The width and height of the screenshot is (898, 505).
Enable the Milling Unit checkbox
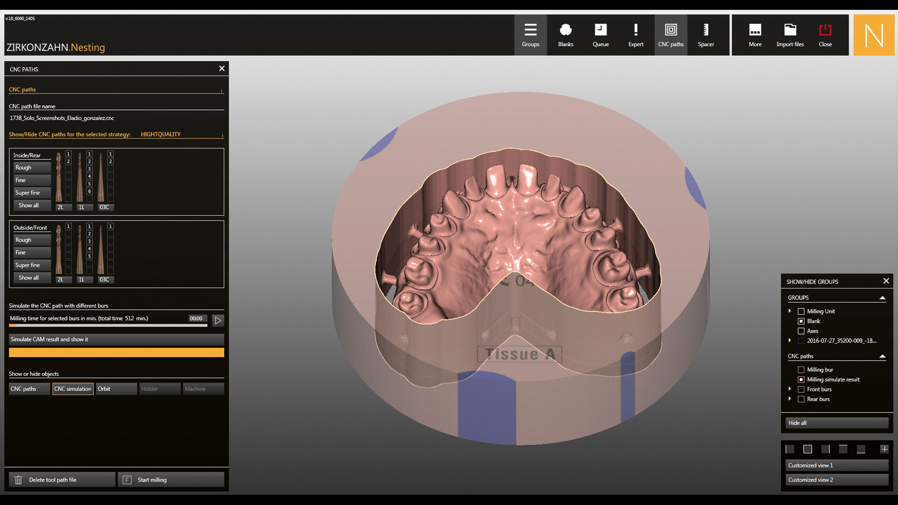pos(801,311)
